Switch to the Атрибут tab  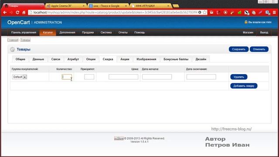coord(73,59)
